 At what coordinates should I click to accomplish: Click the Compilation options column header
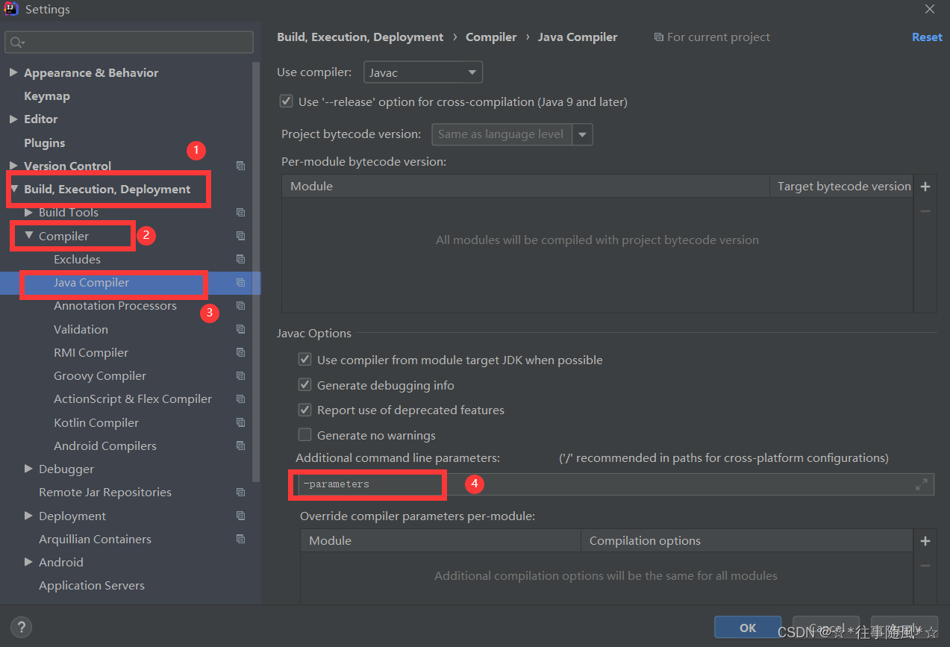[x=746, y=541]
